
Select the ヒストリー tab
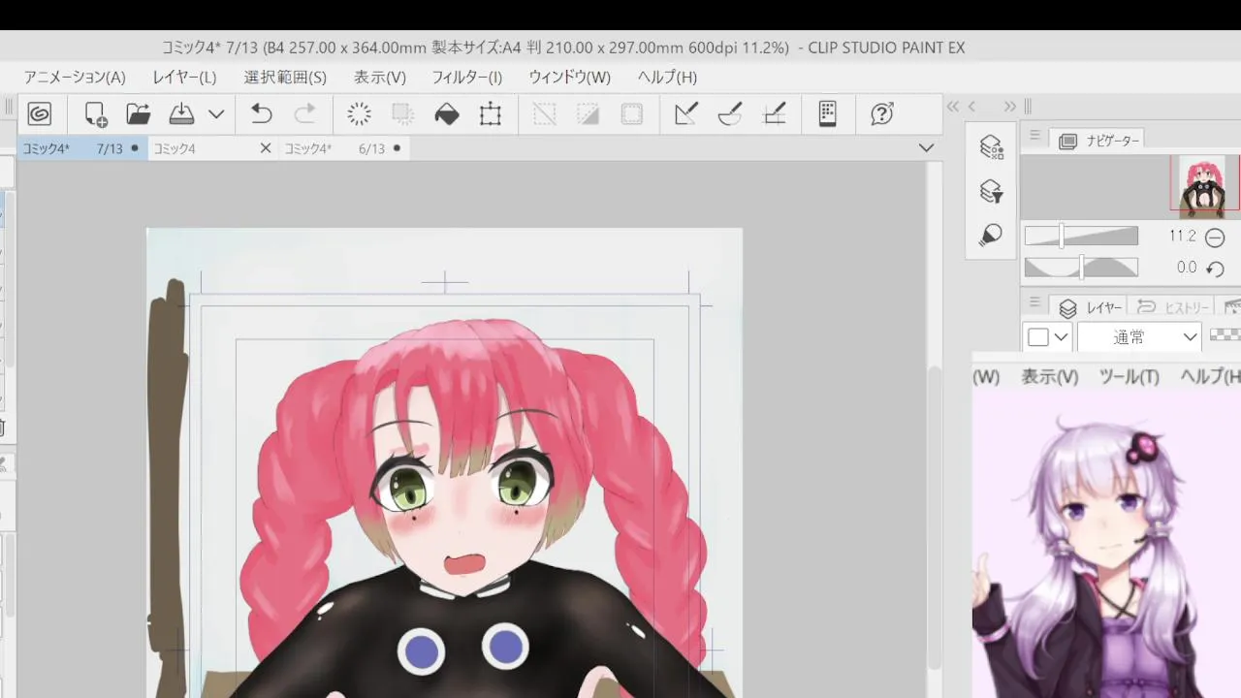tap(1171, 307)
